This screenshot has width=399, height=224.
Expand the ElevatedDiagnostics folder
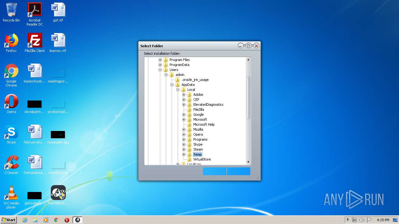click(x=184, y=105)
